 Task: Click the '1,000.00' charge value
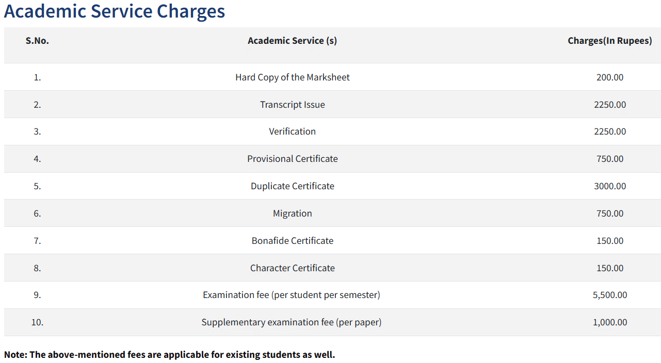coord(610,322)
